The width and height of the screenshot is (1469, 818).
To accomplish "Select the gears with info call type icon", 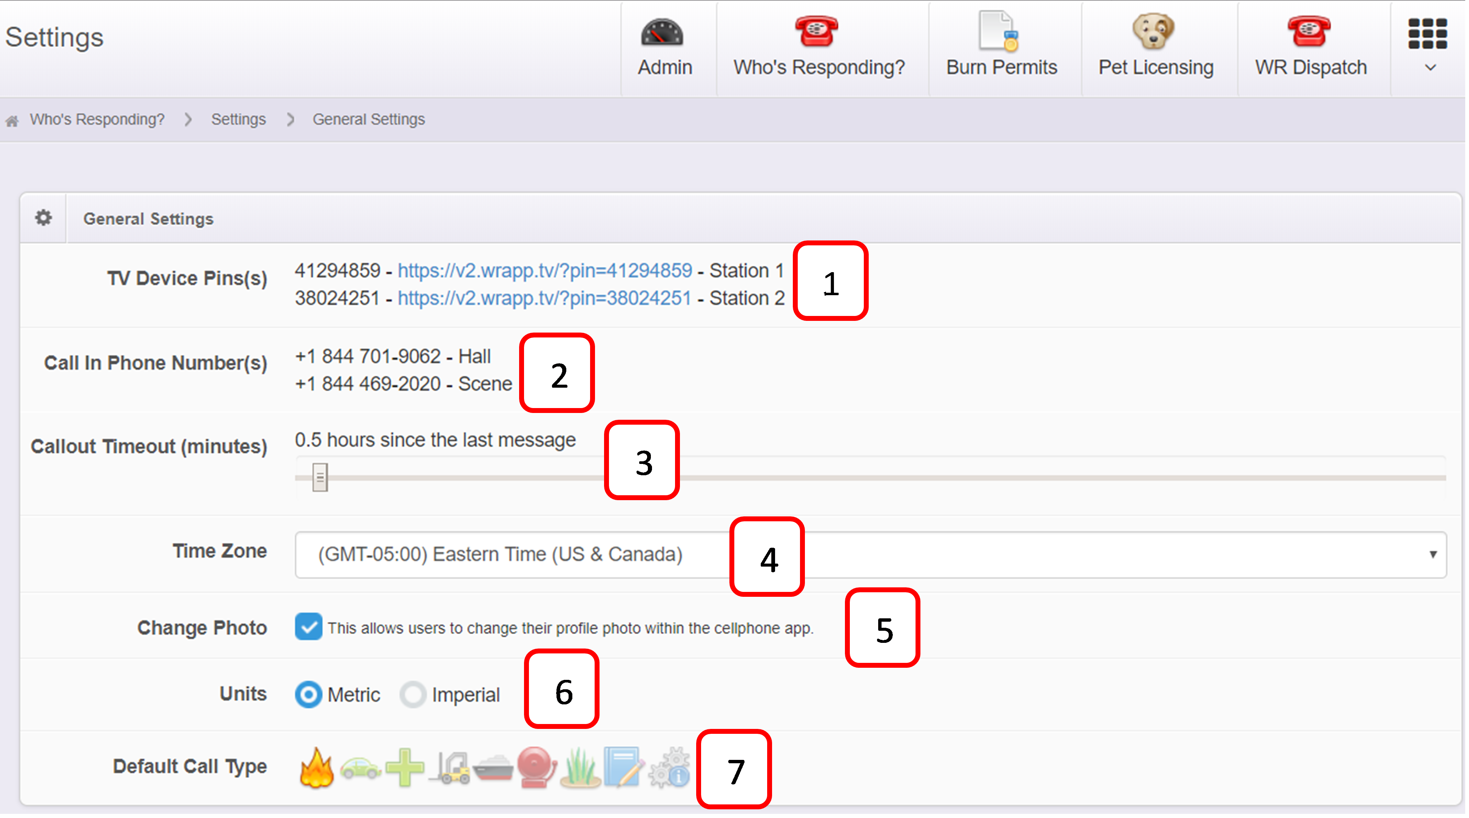I will 669,769.
